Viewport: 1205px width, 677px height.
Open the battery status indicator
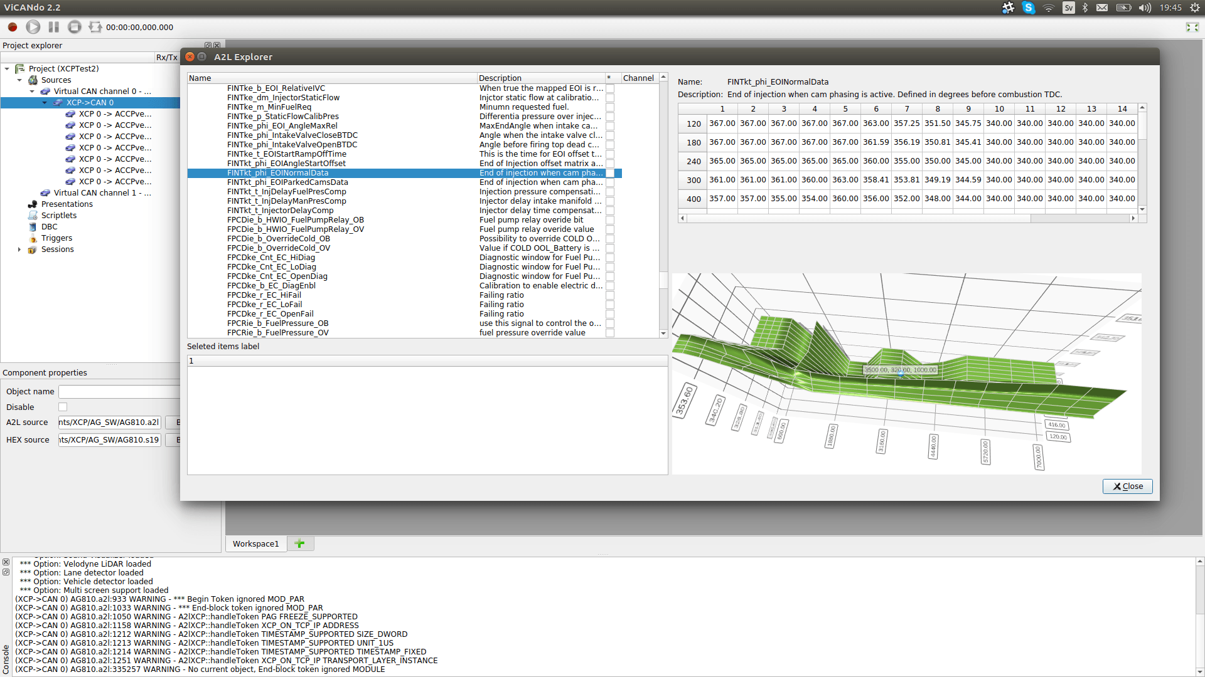[x=1123, y=8]
